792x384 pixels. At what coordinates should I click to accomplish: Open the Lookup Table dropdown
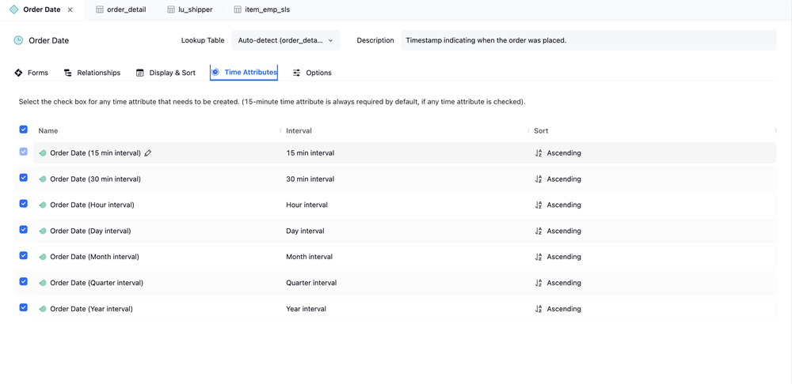pyautogui.click(x=285, y=40)
